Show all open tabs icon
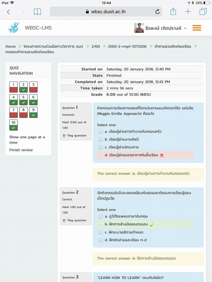The height and width of the screenshot is (282, 212). [x=203, y=12]
